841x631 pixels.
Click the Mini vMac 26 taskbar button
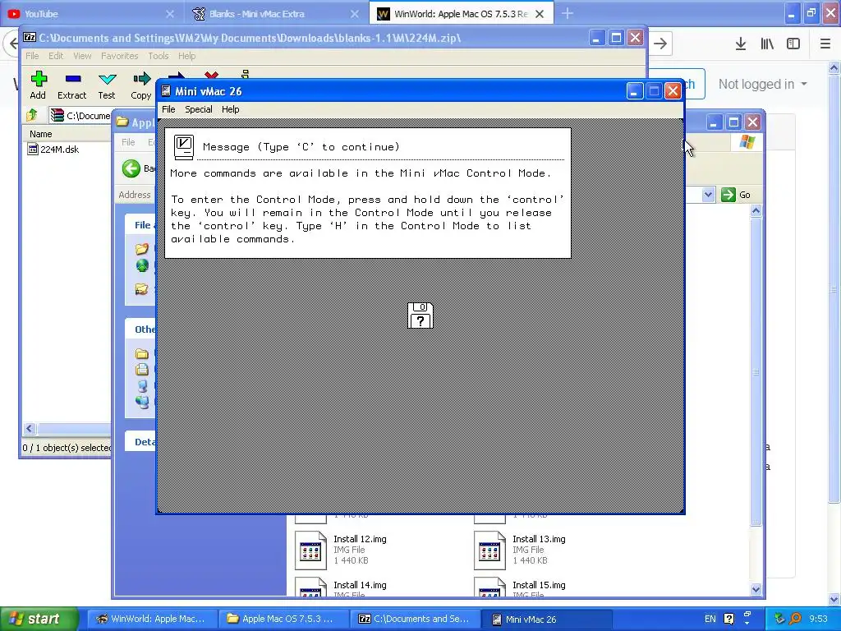pyautogui.click(x=546, y=619)
